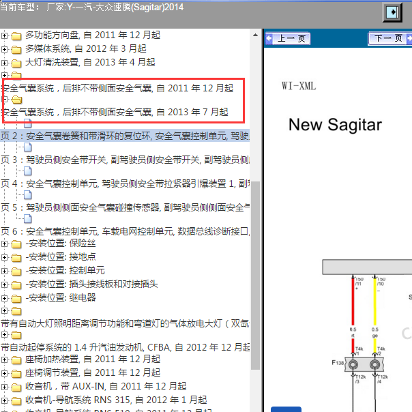Click New Sagitar title in document
412x412 pixels.
coord(335,125)
